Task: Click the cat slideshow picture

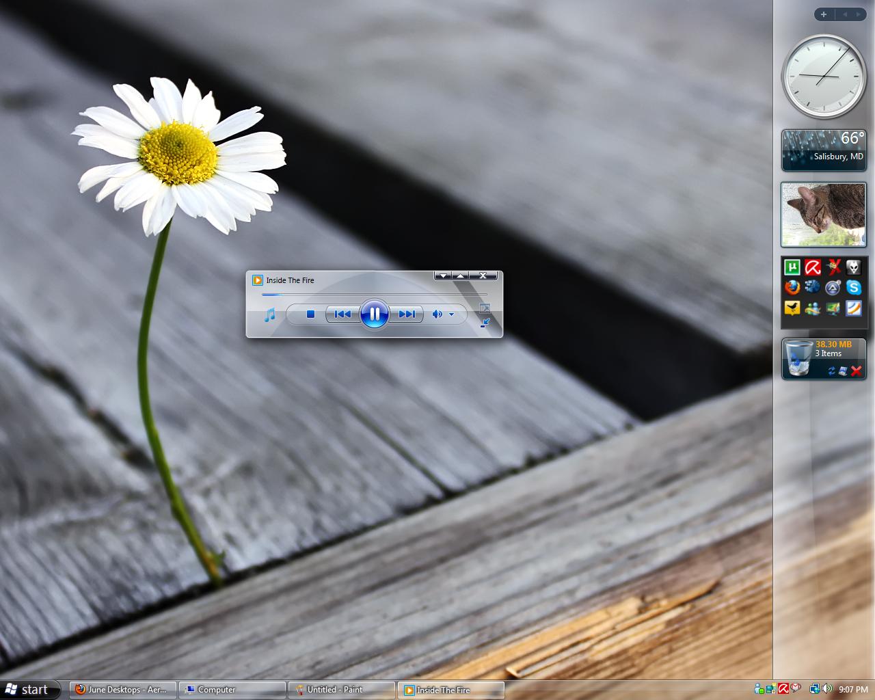Action: tap(824, 215)
